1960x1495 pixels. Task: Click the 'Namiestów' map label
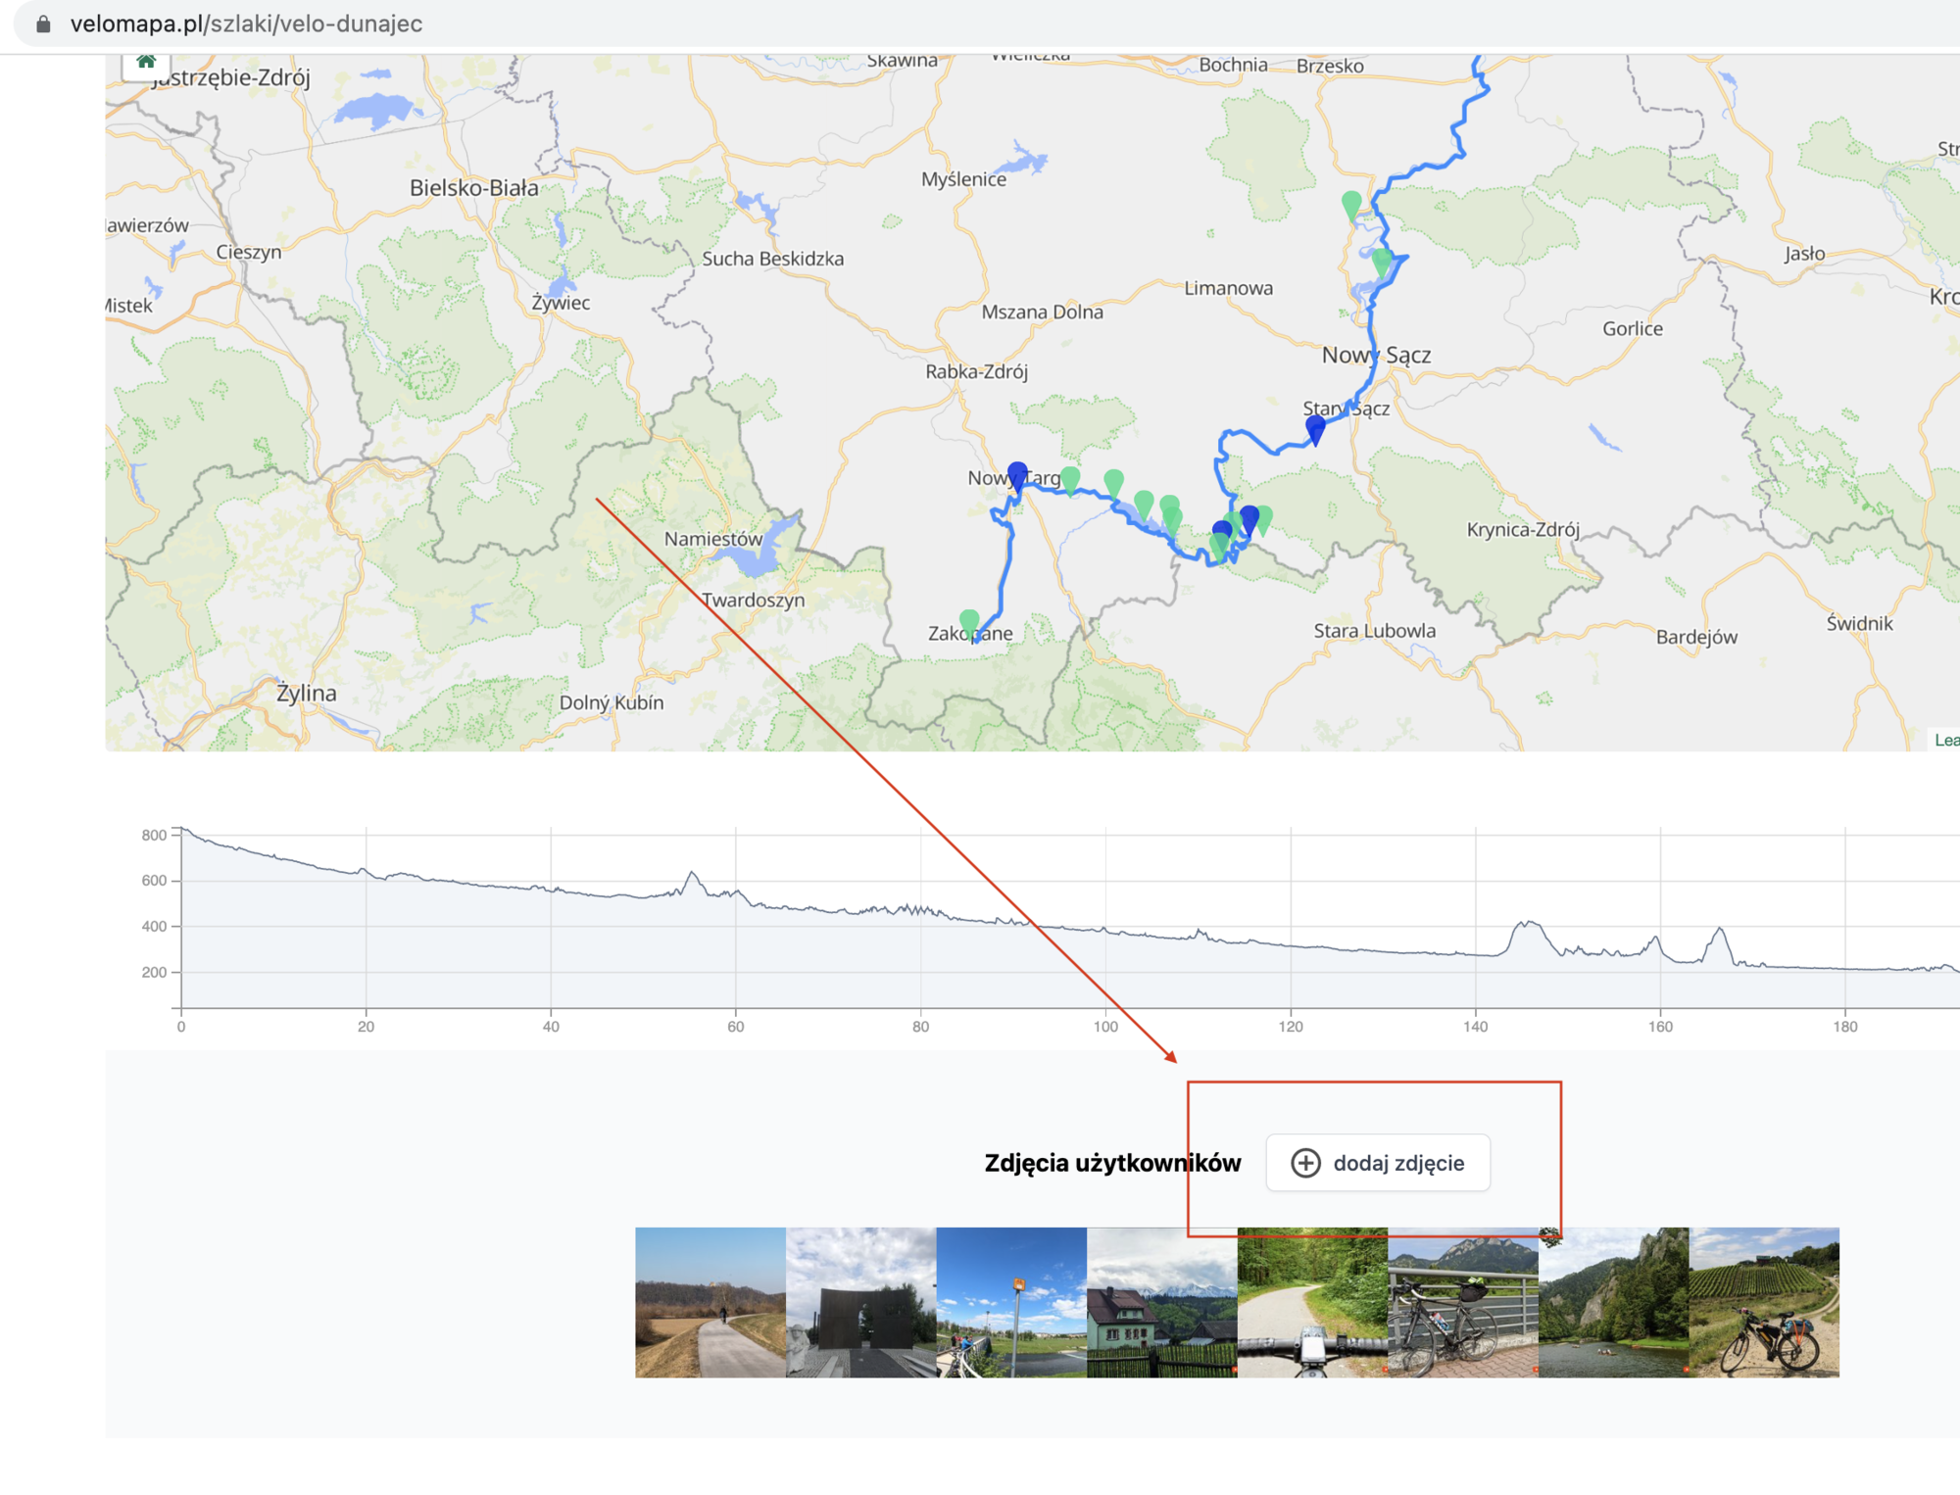coord(713,539)
